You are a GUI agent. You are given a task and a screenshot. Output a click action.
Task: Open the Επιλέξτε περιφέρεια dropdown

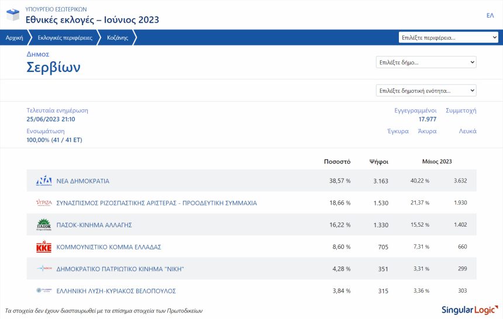coord(448,37)
